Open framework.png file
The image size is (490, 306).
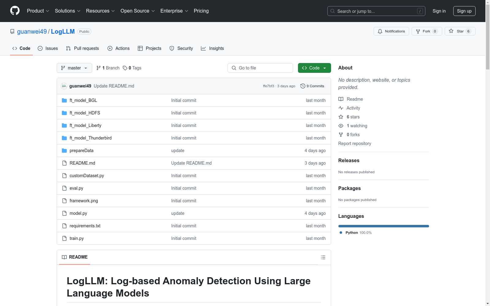[x=84, y=201]
